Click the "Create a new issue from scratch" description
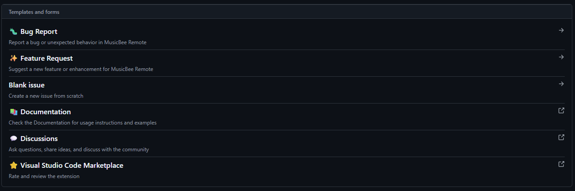 (46, 96)
